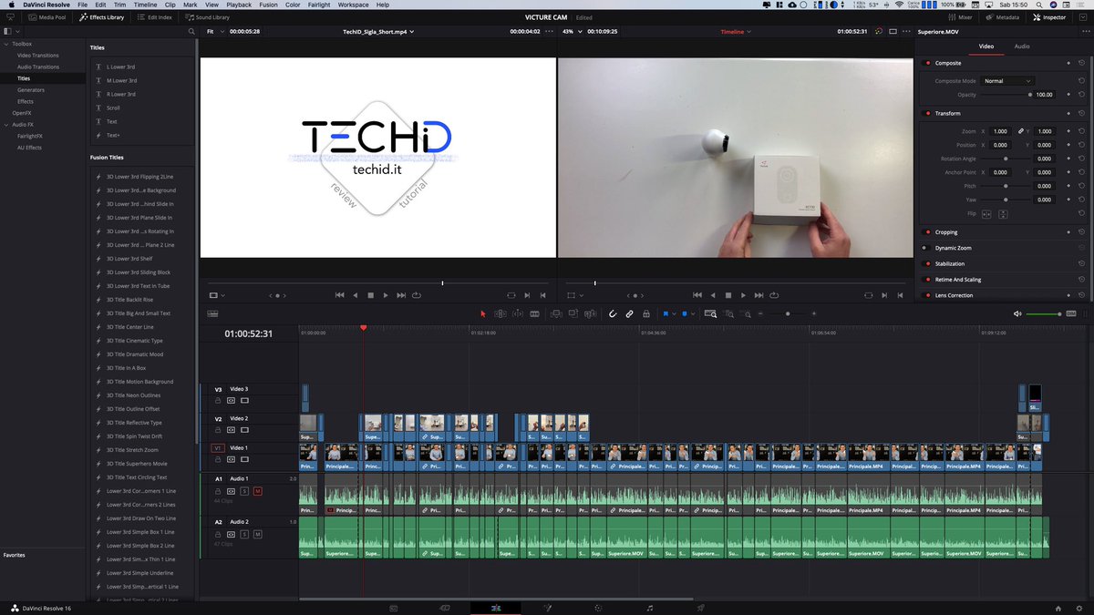Lock the Video 3 track
Viewport: 1094px width, 615px height.
218,400
